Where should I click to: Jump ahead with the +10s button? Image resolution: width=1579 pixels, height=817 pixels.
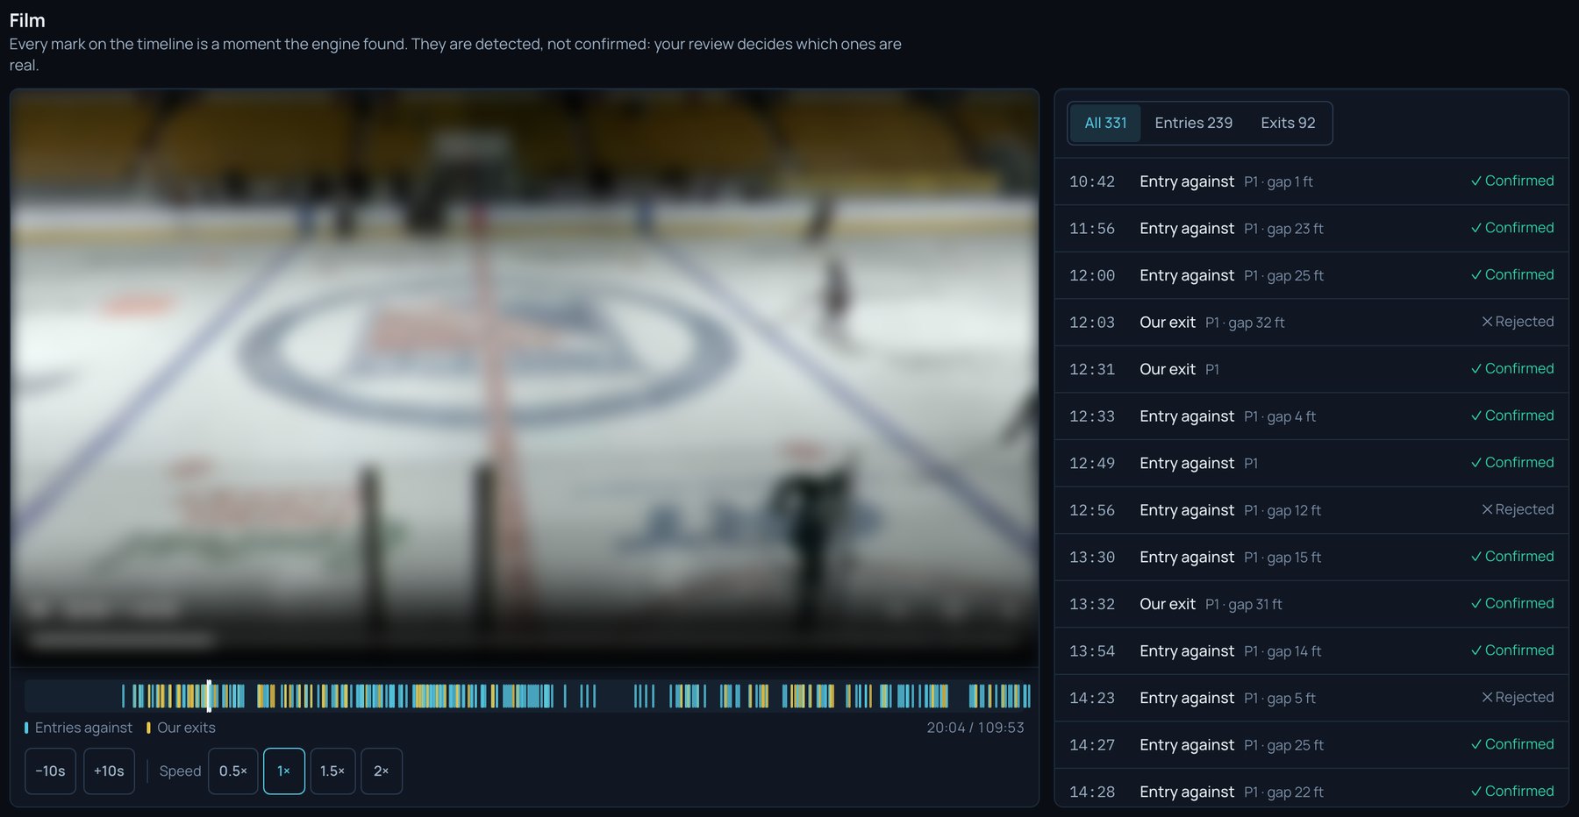coord(109,771)
